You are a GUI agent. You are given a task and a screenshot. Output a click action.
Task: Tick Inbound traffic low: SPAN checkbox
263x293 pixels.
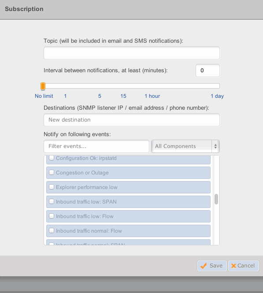tap(52, 201)
